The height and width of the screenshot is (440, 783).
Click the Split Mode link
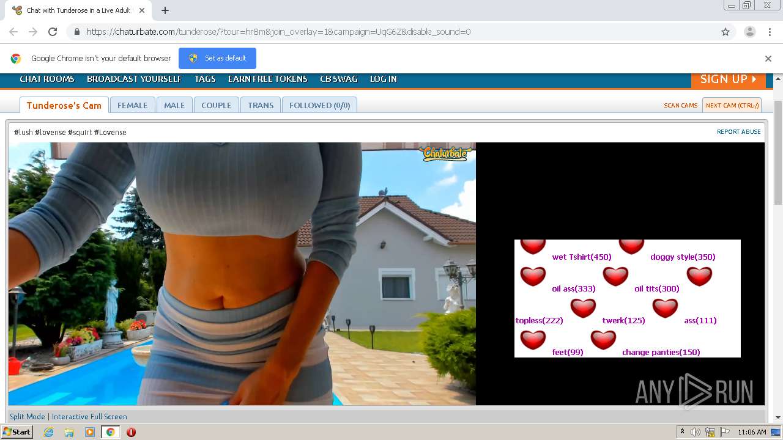click(28, 416)
